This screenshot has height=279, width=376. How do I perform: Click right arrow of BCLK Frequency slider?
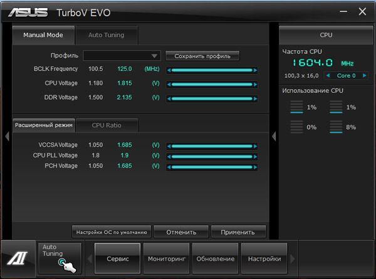point(255,70)
